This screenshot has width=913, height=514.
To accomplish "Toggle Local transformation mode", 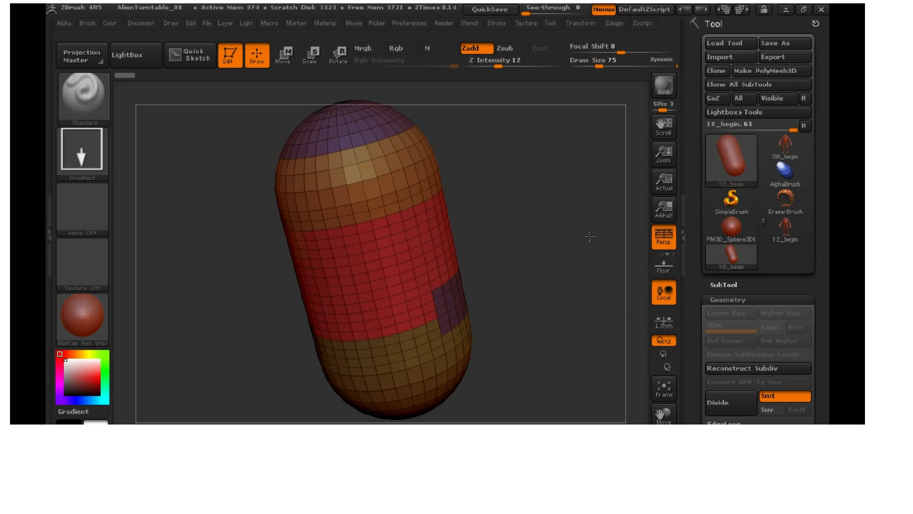I will pyautogui.click(x=664, y=292).
